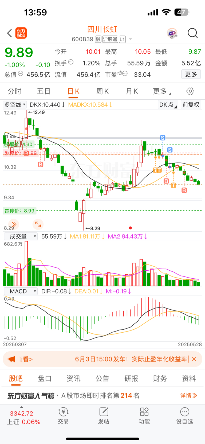Select the 月K chart tab
Image resolution: width=205 pixels, height=444 pixels.
pyautogui.click(x=132, y=91)
